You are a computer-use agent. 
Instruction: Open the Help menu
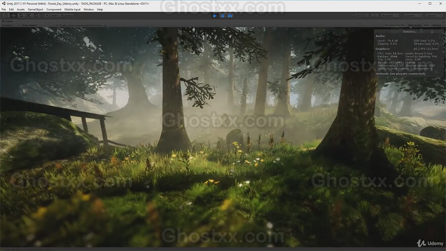coord(100,10)
